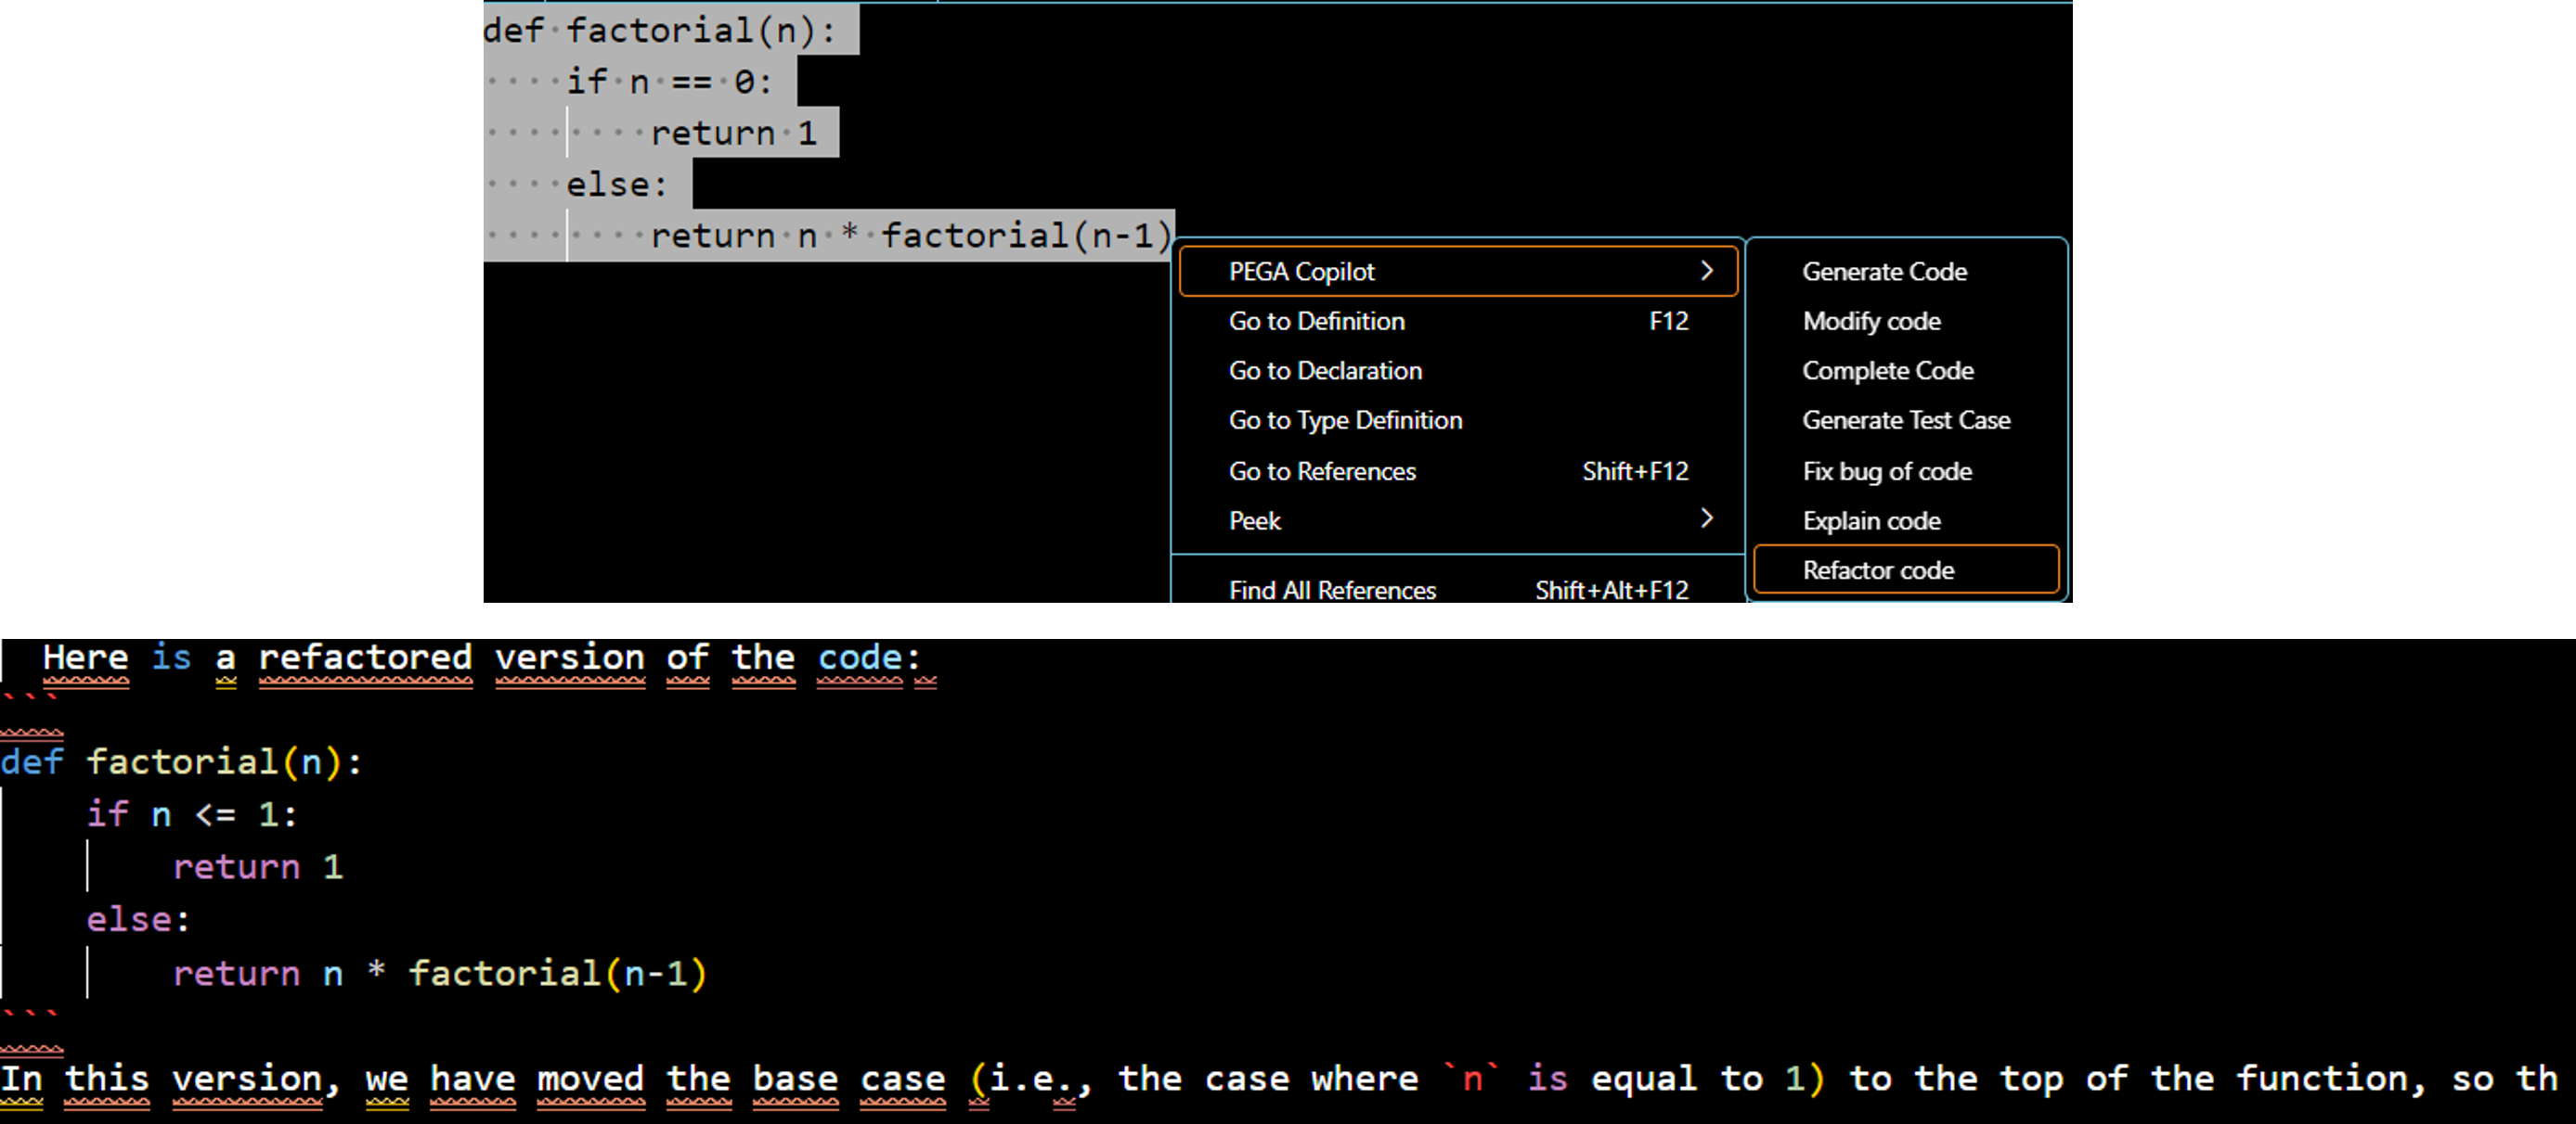Image resolution: width=2576 pixels, height=1124 pixels.
Task: Expand the PEGA Copilot chevron arrow
Action: coord(1707,271)
